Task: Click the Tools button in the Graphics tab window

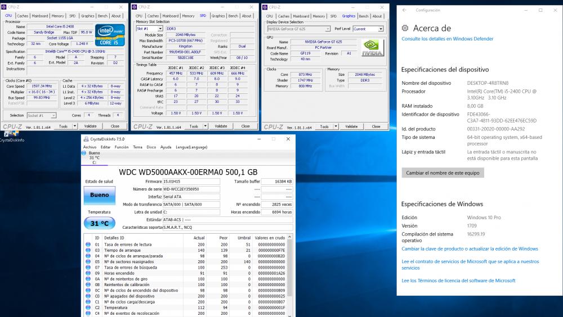Action: click(x=324, y=126)
